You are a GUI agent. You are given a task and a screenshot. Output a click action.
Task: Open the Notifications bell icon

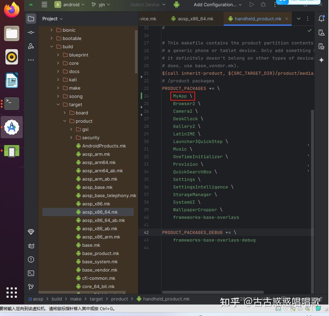point(321,19)
